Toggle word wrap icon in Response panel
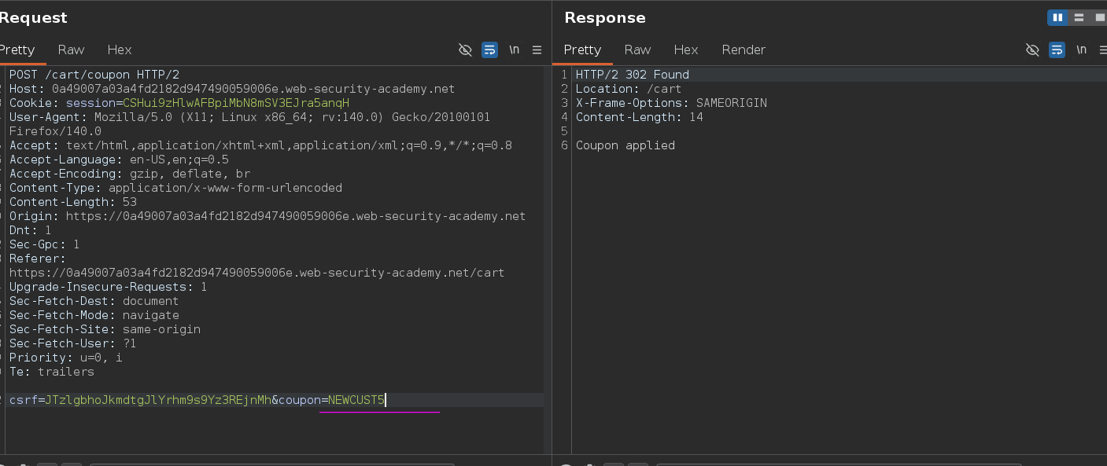Viewport: 1107px width, 466px height. click(x=1057, y=50)
